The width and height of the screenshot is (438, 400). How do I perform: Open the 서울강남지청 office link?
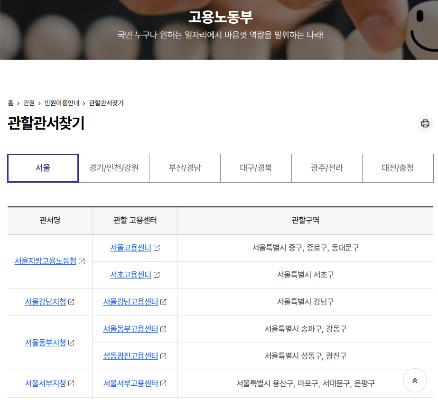pyautogui.click(x=46, y=302)
